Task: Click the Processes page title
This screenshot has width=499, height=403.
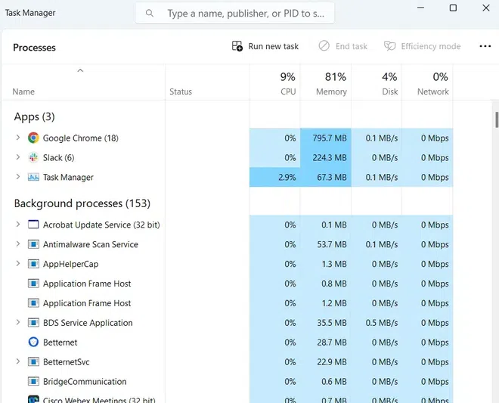Action: [x=34, y=48]
